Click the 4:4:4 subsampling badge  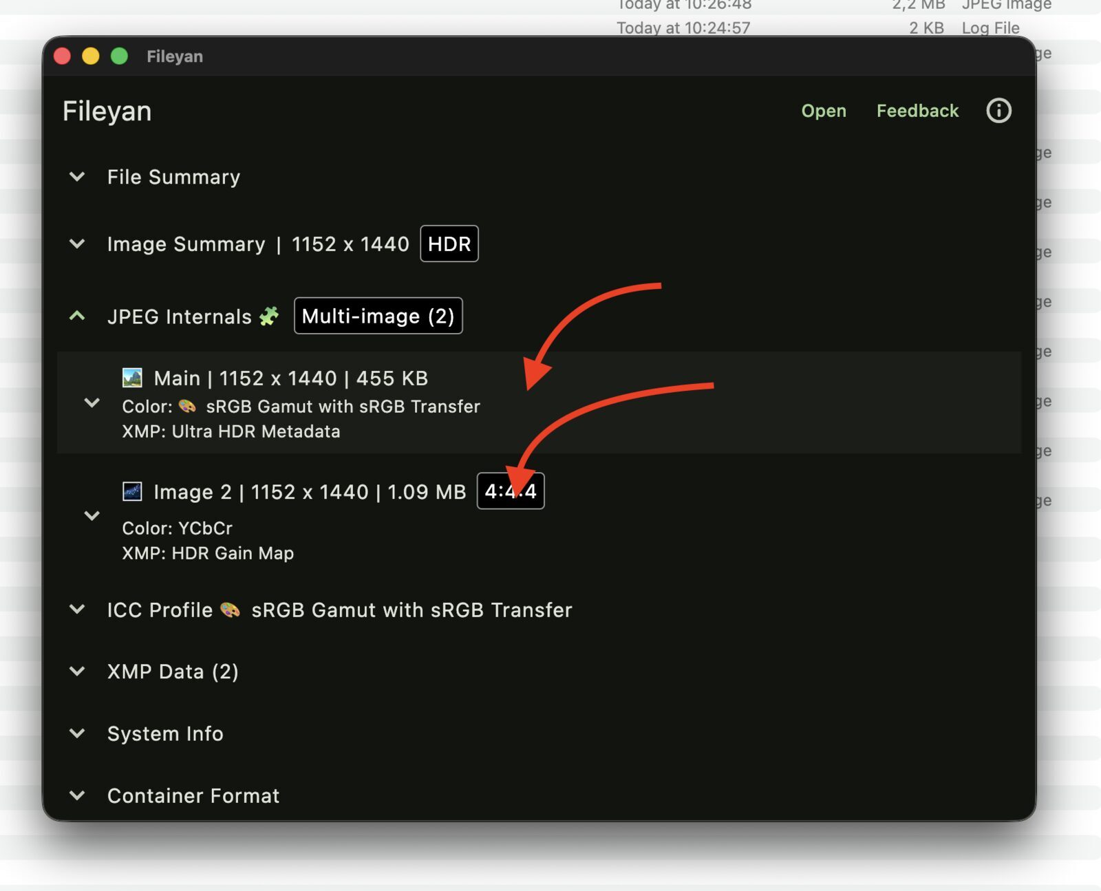pyautogui.click(x=511, y=491)
